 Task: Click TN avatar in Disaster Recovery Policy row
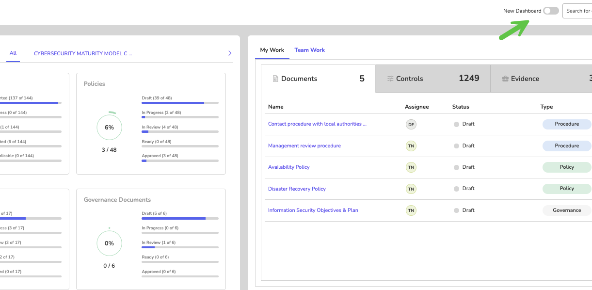(411, 189)
